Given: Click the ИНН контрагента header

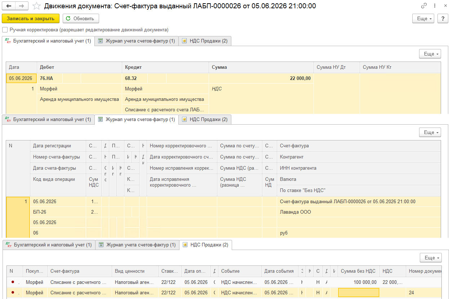Looking at the screenshot, I should coord(359,168).
